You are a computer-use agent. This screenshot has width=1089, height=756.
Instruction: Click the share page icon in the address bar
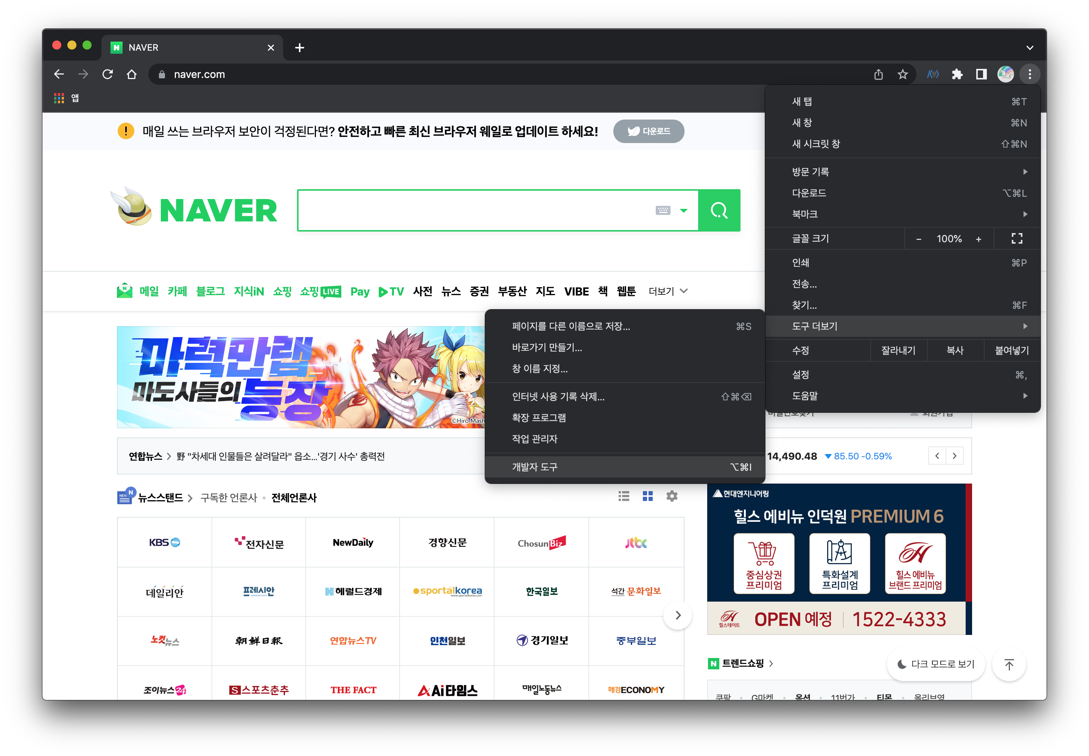coord(878,75)
